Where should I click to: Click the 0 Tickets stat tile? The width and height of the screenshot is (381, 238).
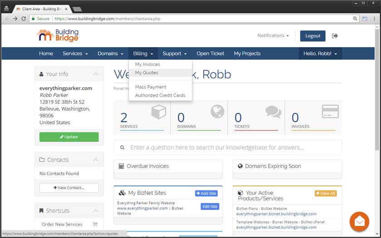[256, 117]
